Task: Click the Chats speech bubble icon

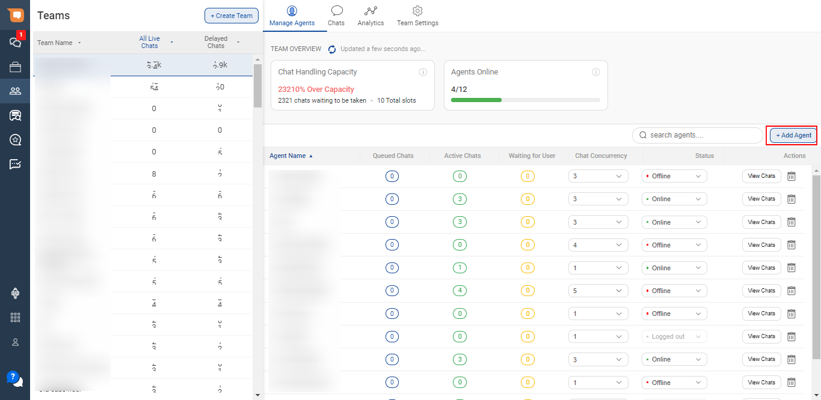Action: click(x=337, y=11)
